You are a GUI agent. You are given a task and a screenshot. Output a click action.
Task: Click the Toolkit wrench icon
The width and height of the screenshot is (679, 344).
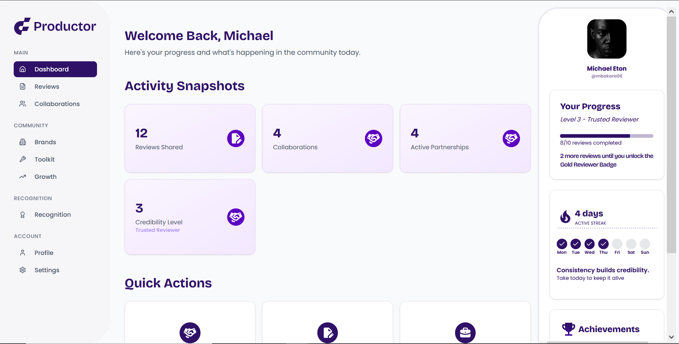point(23,159)
